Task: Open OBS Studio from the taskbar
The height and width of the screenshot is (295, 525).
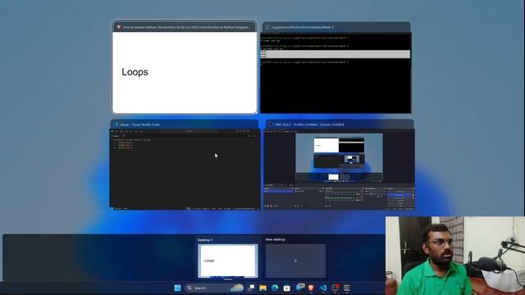Action: coord(336,288)
